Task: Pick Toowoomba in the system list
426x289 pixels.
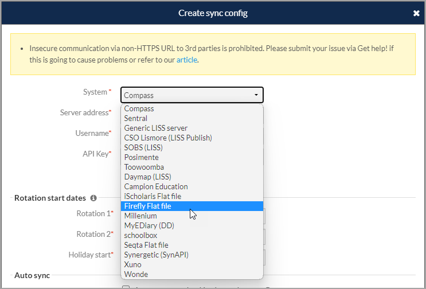Action: (144, 167)
